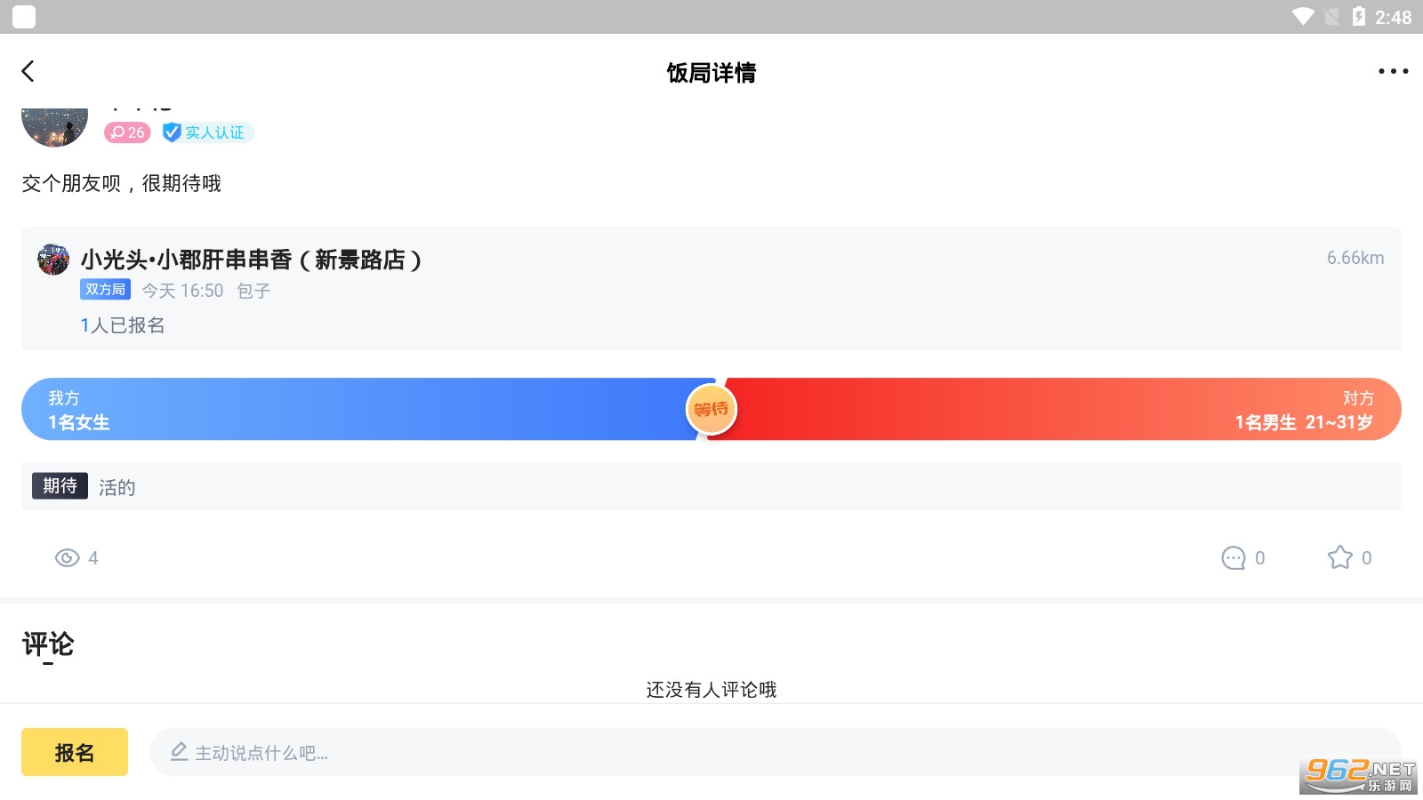Favorite this dinner with the star
This screenshot has height=800, width=1423.
coord(1339,558)
